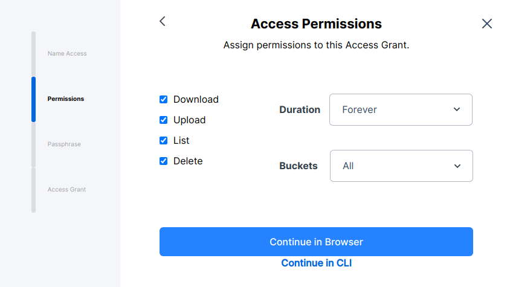Select the Permissions step in sidebar

66,98
